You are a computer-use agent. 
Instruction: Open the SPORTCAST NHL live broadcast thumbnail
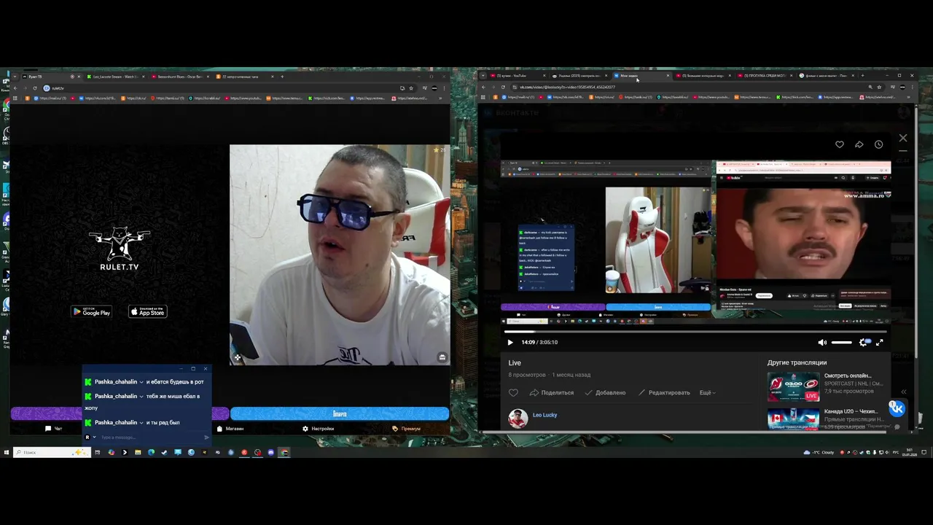[793, 386]
